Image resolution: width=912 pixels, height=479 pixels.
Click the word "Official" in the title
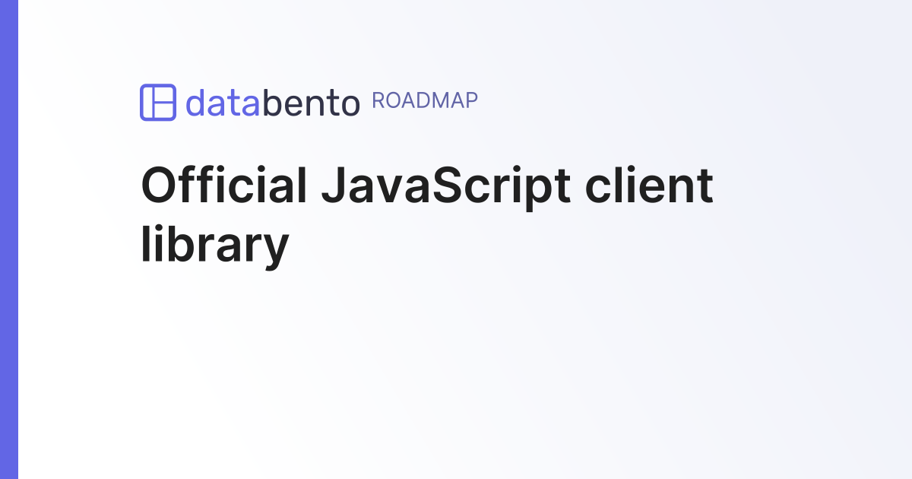pos(224,186)
